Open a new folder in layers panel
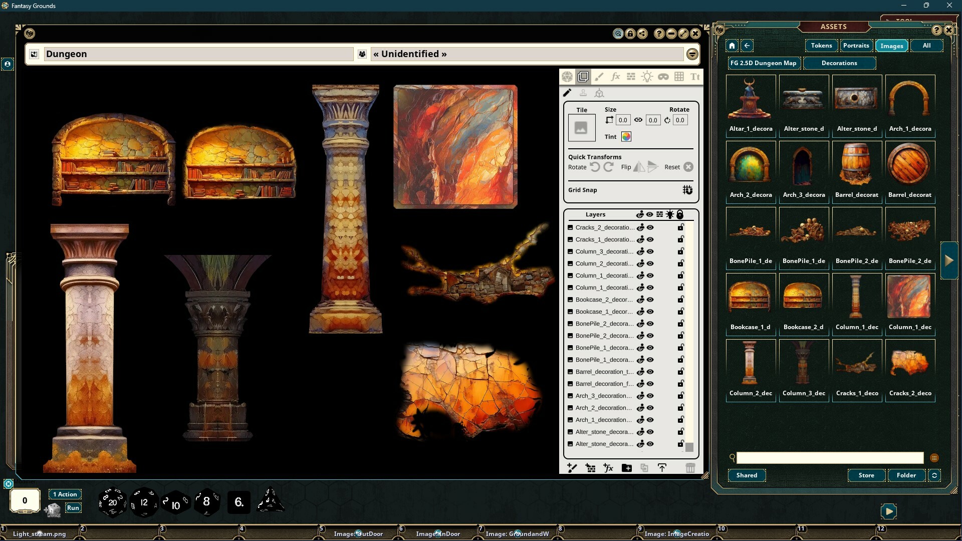This screenshot has height=541, width=962. pyautogui.click(x=626, y=467)
